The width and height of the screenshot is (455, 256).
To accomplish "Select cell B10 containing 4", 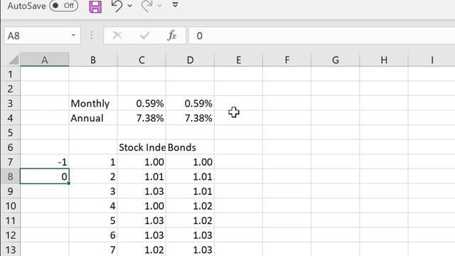I will pos(93,206).
